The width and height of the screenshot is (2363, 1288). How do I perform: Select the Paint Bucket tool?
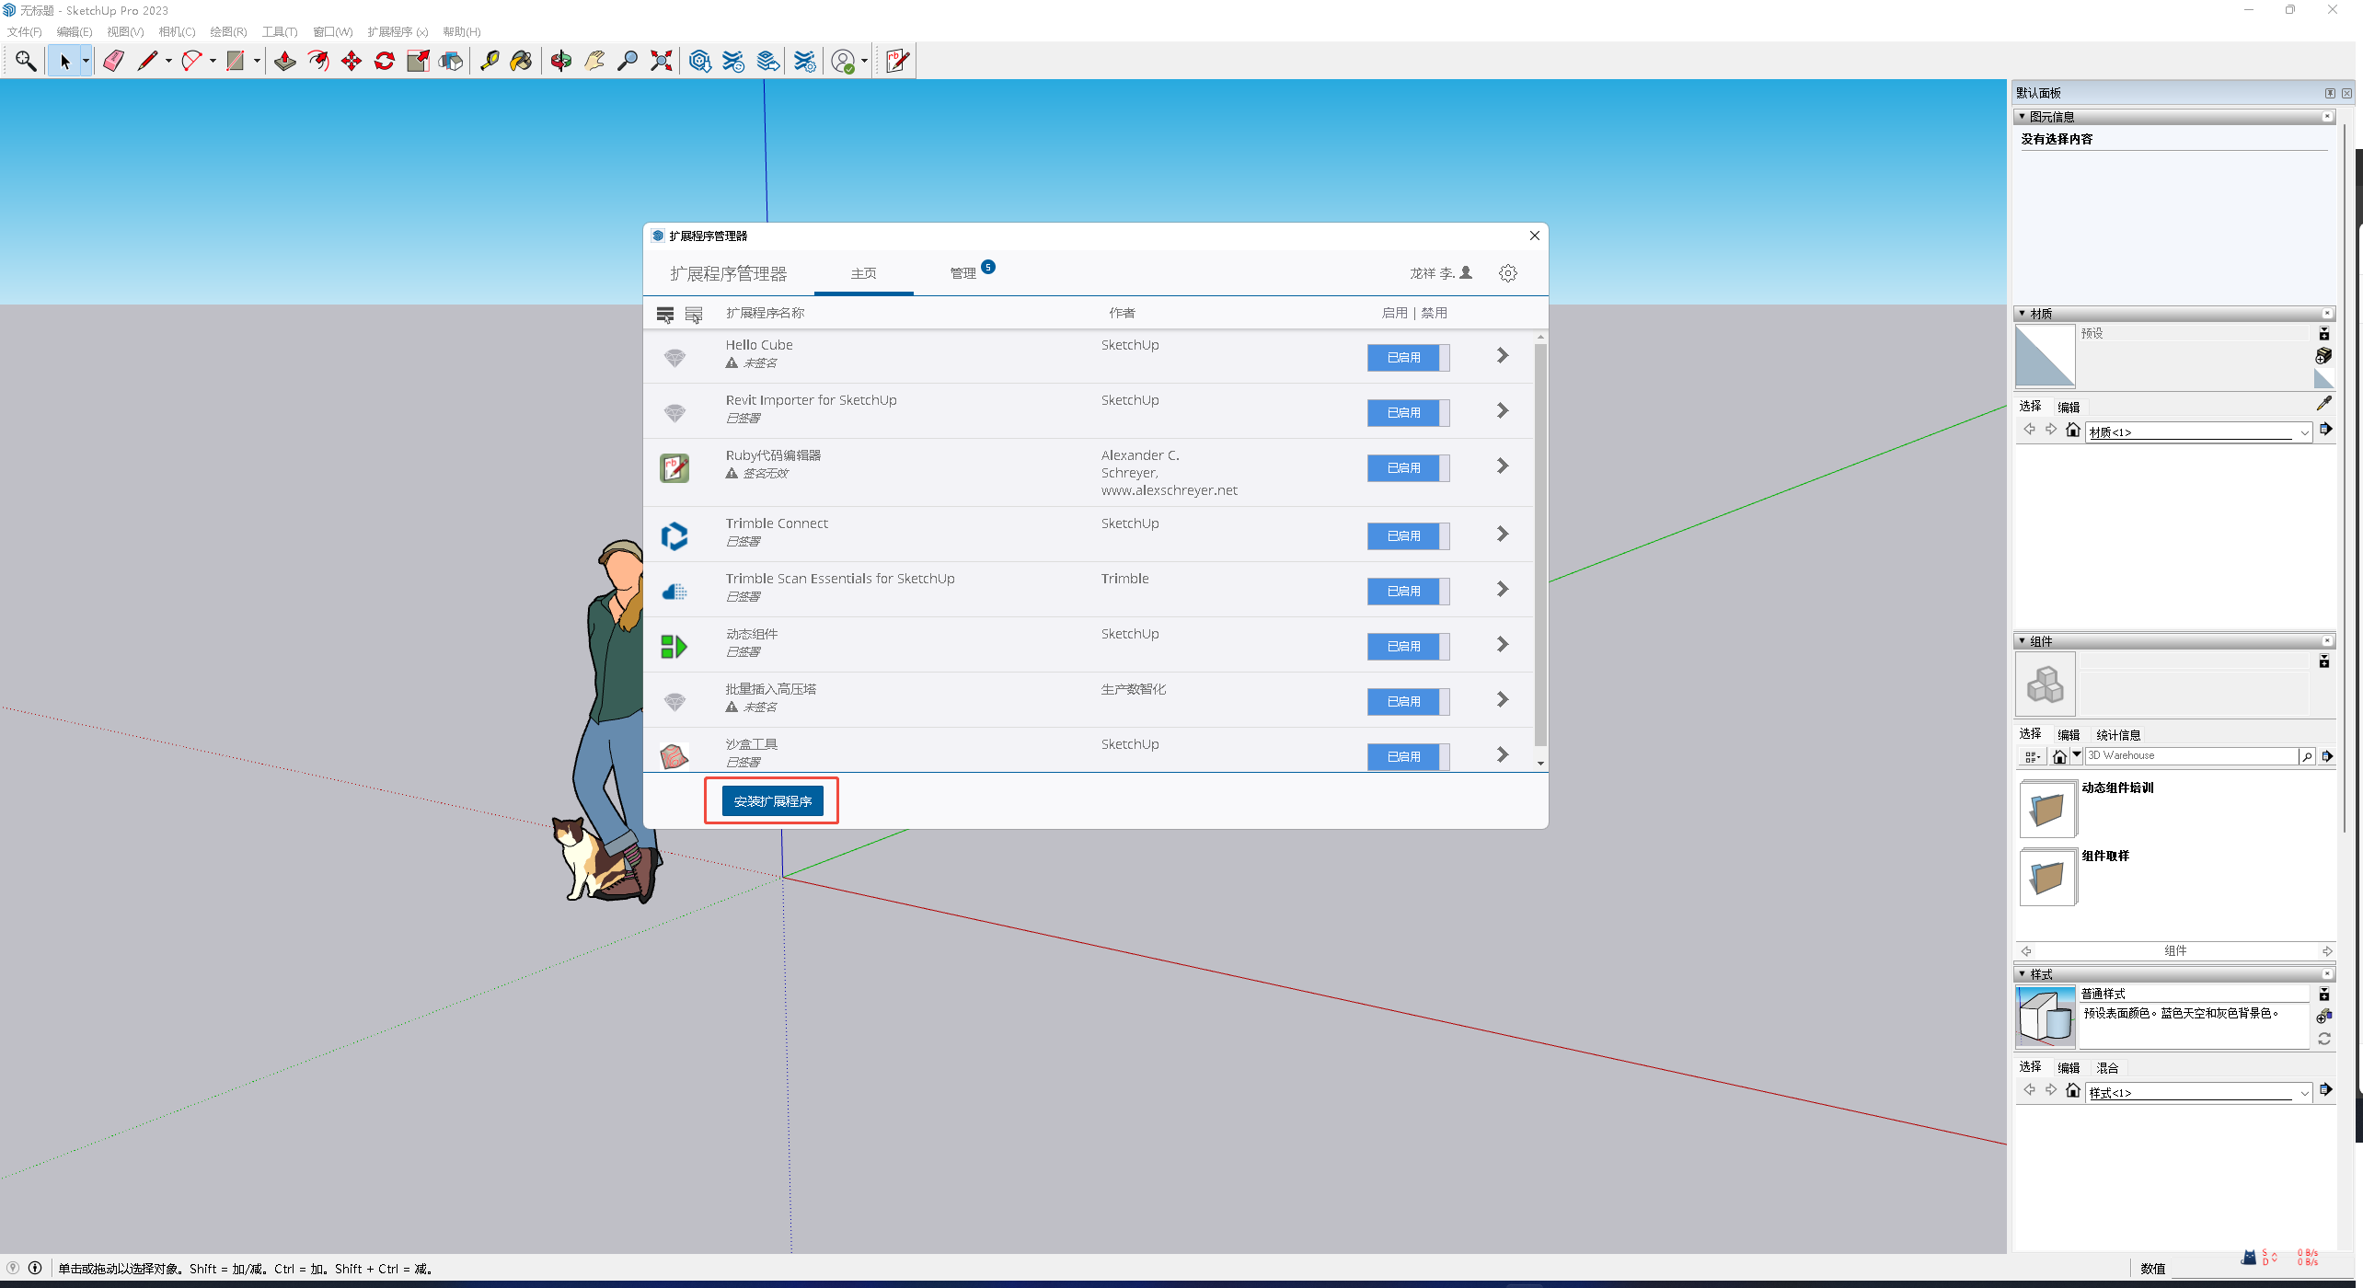(x=521, y=61)
